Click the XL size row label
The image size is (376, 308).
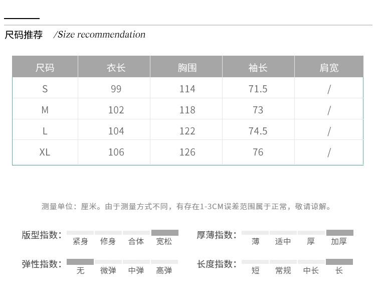point(45,151)
